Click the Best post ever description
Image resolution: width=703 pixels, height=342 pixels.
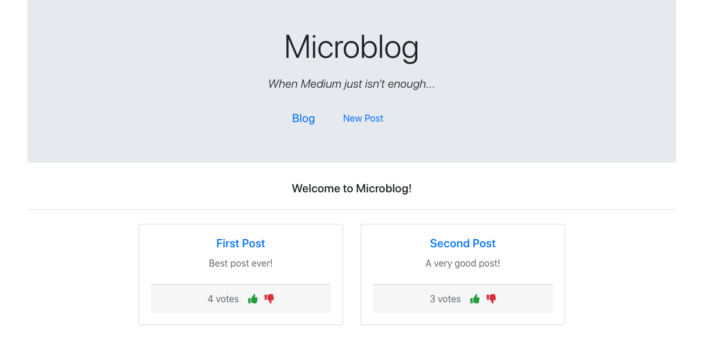pos(240,263)
